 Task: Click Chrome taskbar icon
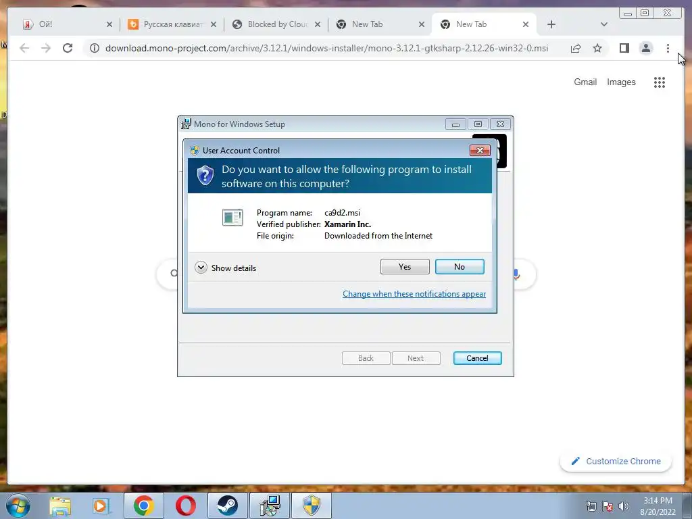[143, 505]
